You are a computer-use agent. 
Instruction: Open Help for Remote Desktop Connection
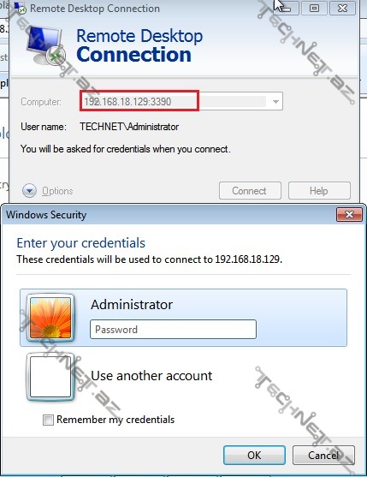tap(319, 191)
